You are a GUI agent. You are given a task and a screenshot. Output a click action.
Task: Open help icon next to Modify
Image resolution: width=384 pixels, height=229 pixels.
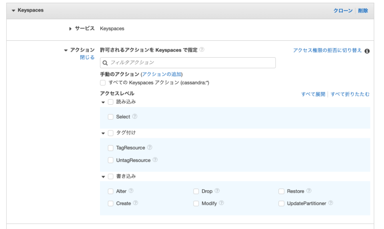point(221,203)
